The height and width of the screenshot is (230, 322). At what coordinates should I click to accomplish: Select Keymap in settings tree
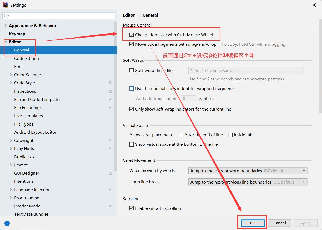tap(17, 34)
